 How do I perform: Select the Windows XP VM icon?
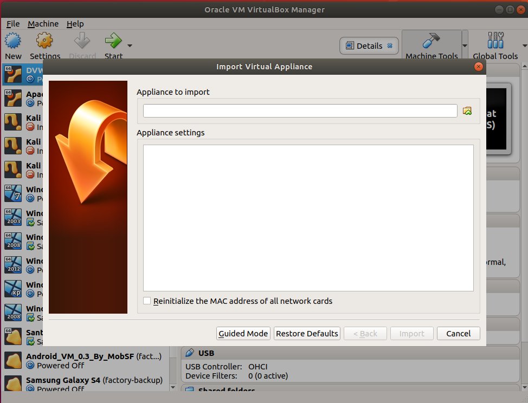pos(13,289)
